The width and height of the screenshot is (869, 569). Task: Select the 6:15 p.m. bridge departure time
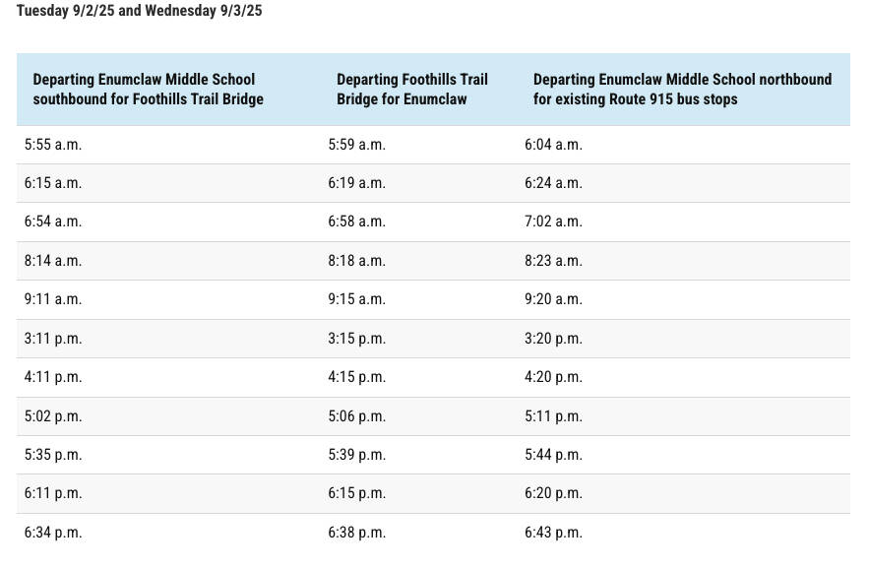pyautogui.click(x=356, y=493)
